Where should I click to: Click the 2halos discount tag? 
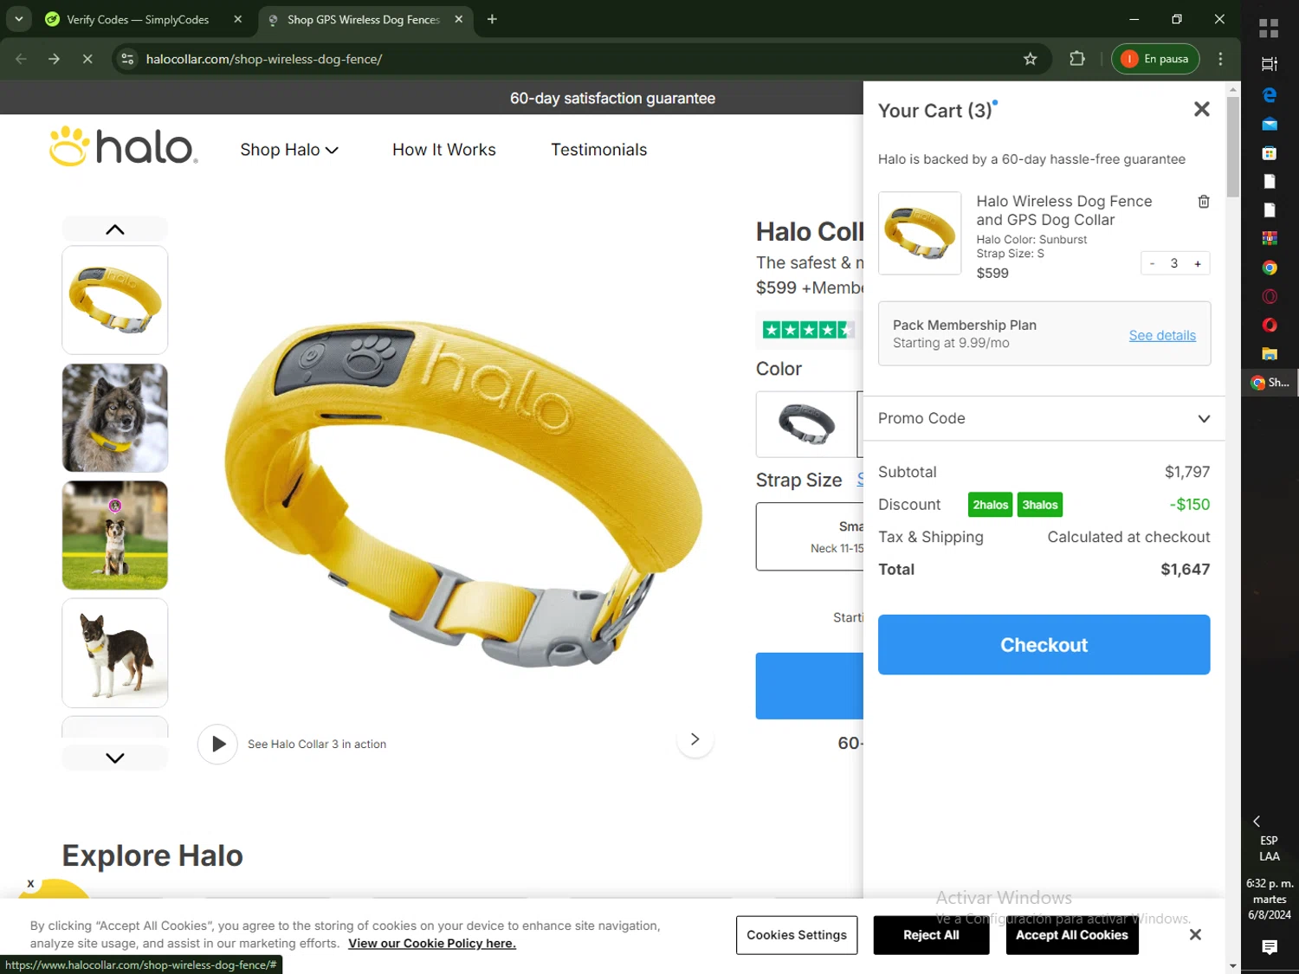click(990, 505)
